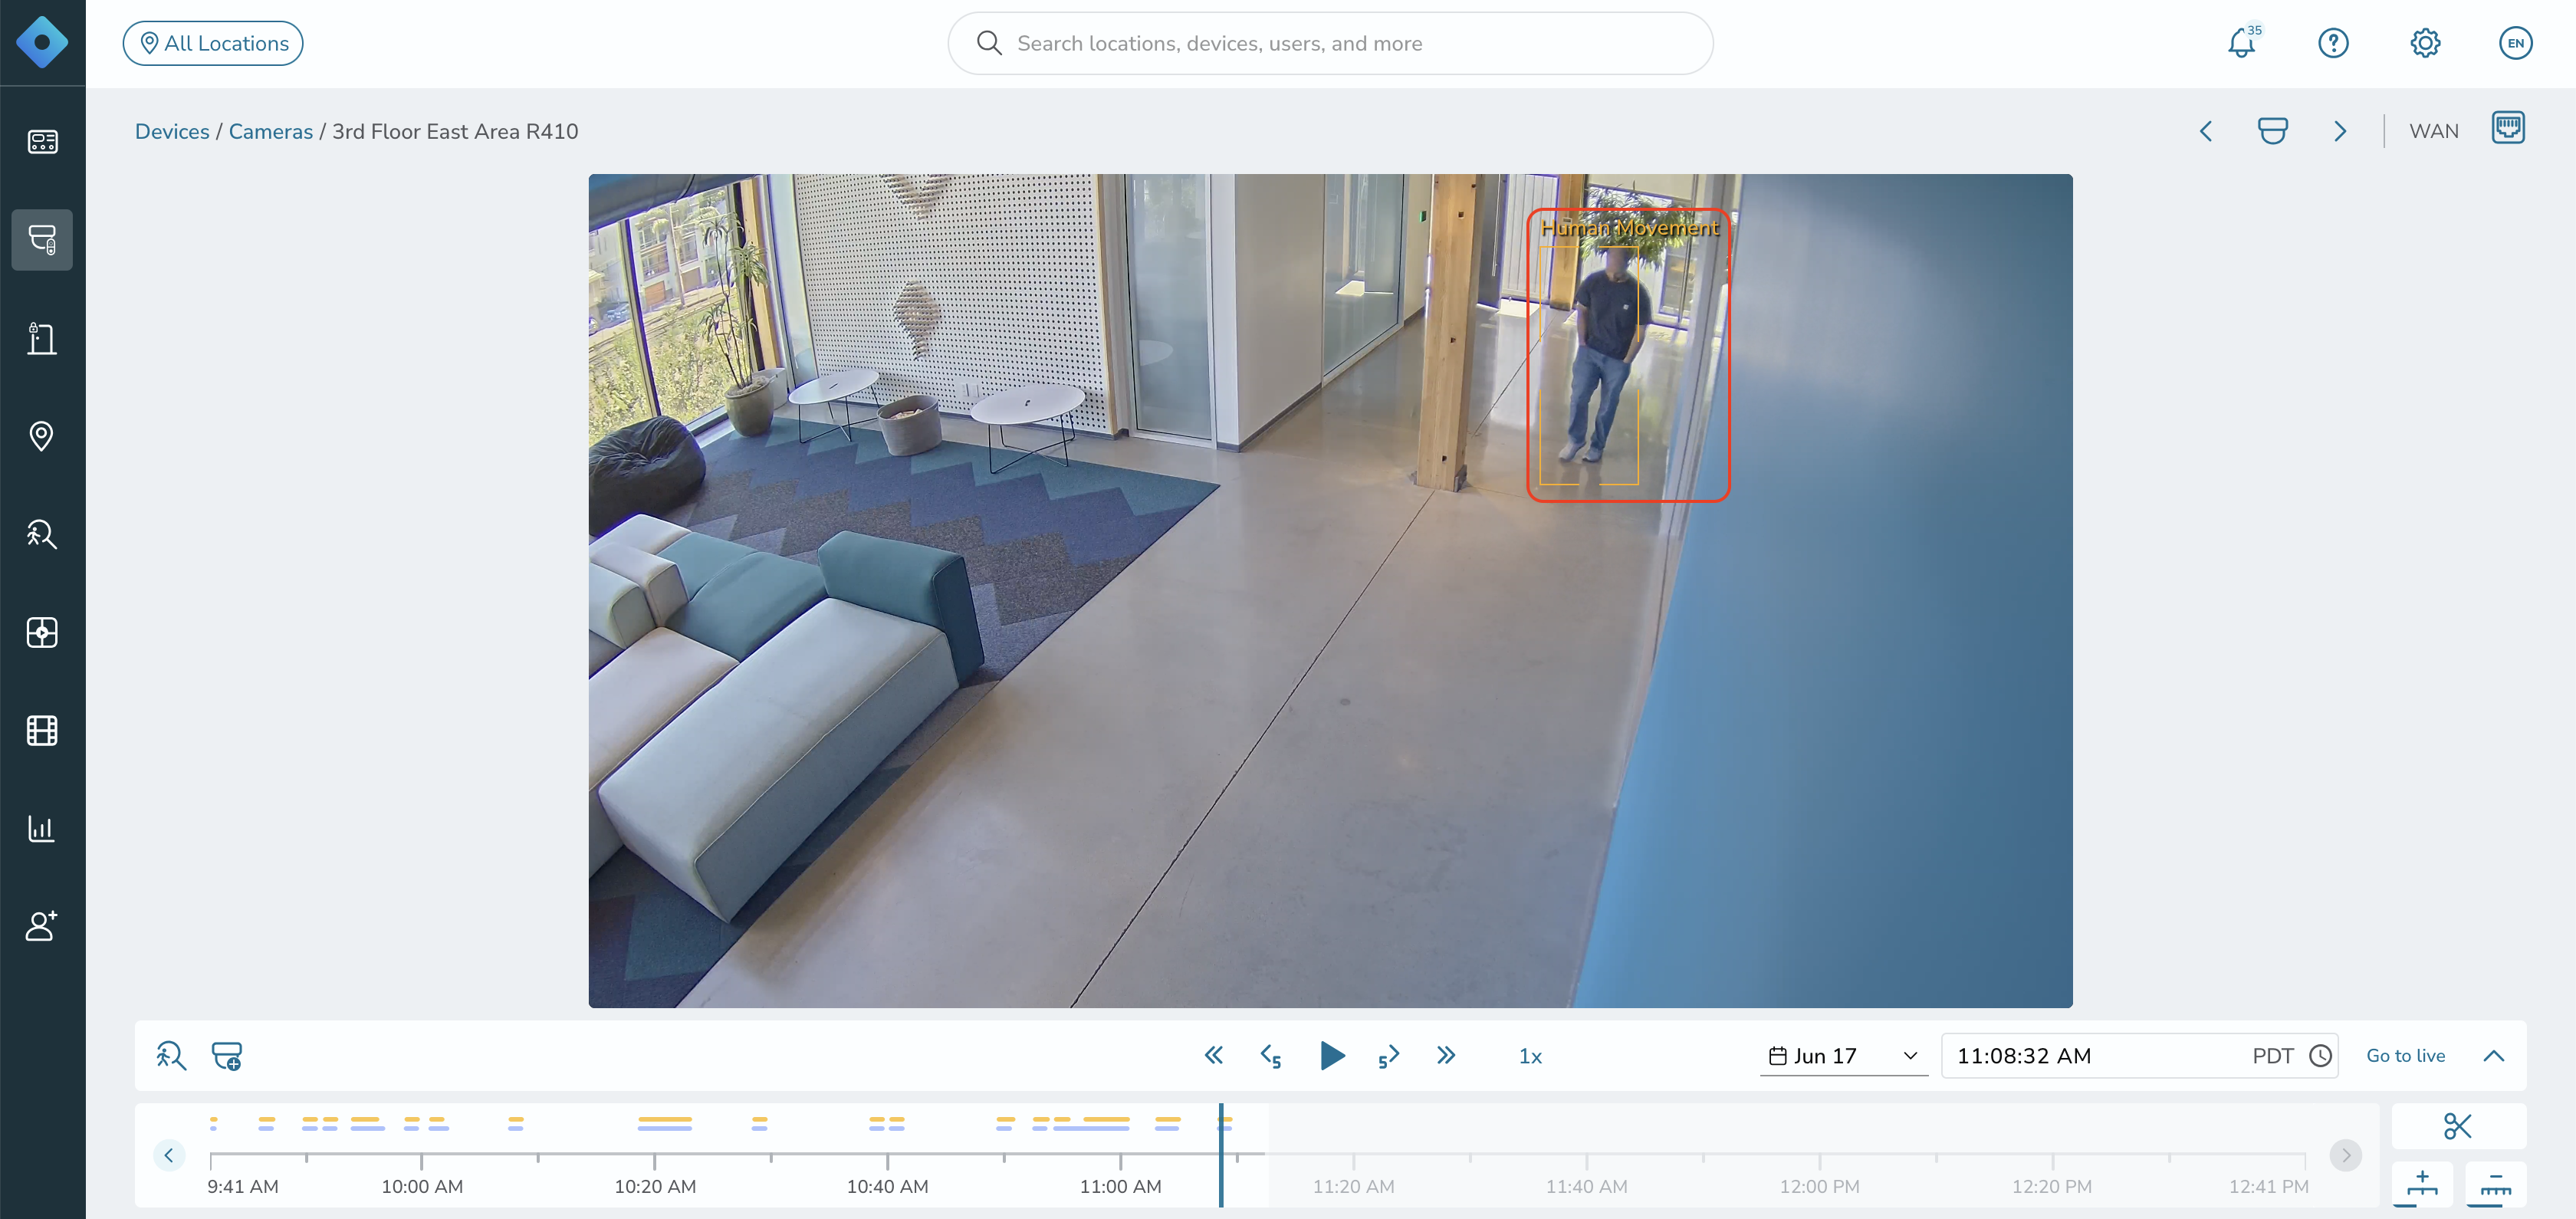Open people search in the left sidebar
The height and width of the screenshot is (1219, 2576).
(42, 534)
